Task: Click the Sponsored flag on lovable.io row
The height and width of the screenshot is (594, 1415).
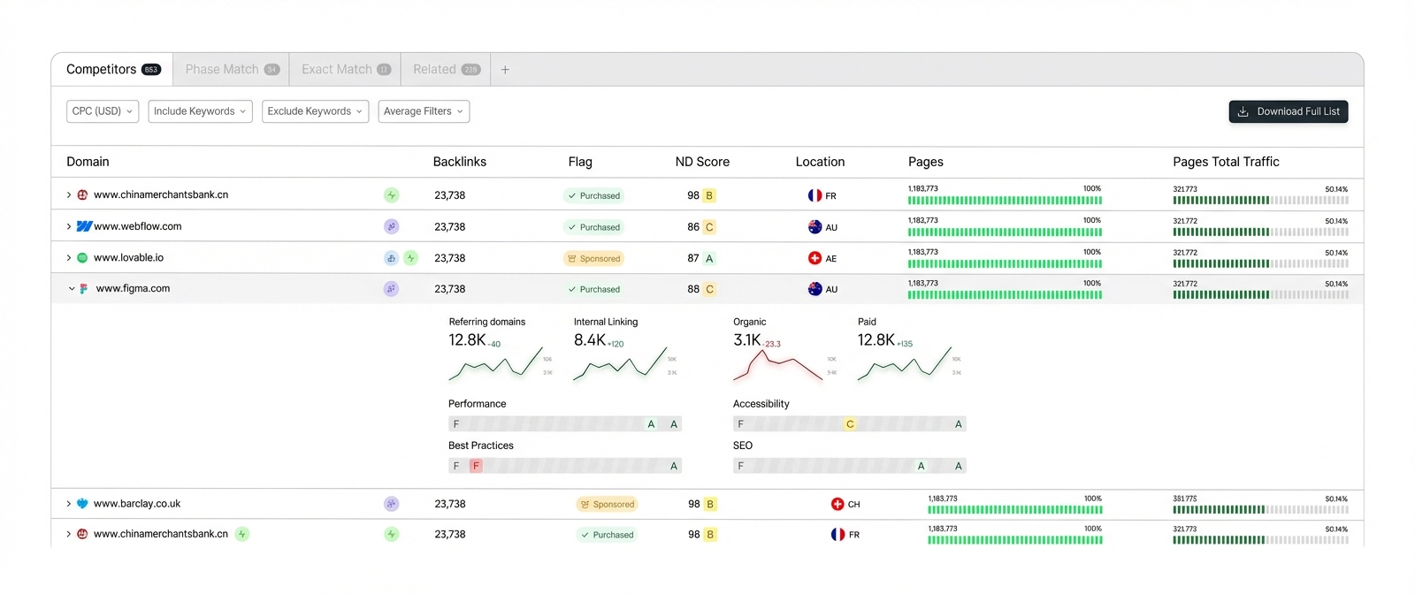Action: click(593, 259)
